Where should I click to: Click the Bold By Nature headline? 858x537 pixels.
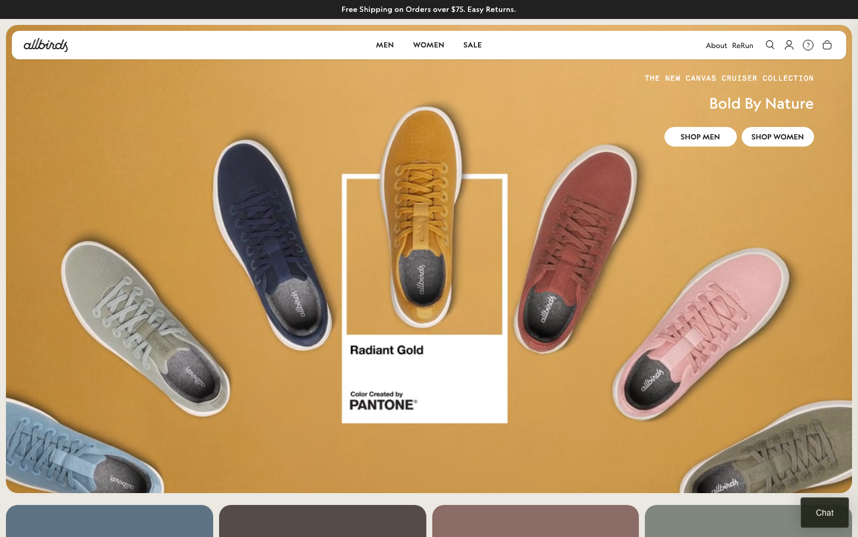[x=761, y=104]
